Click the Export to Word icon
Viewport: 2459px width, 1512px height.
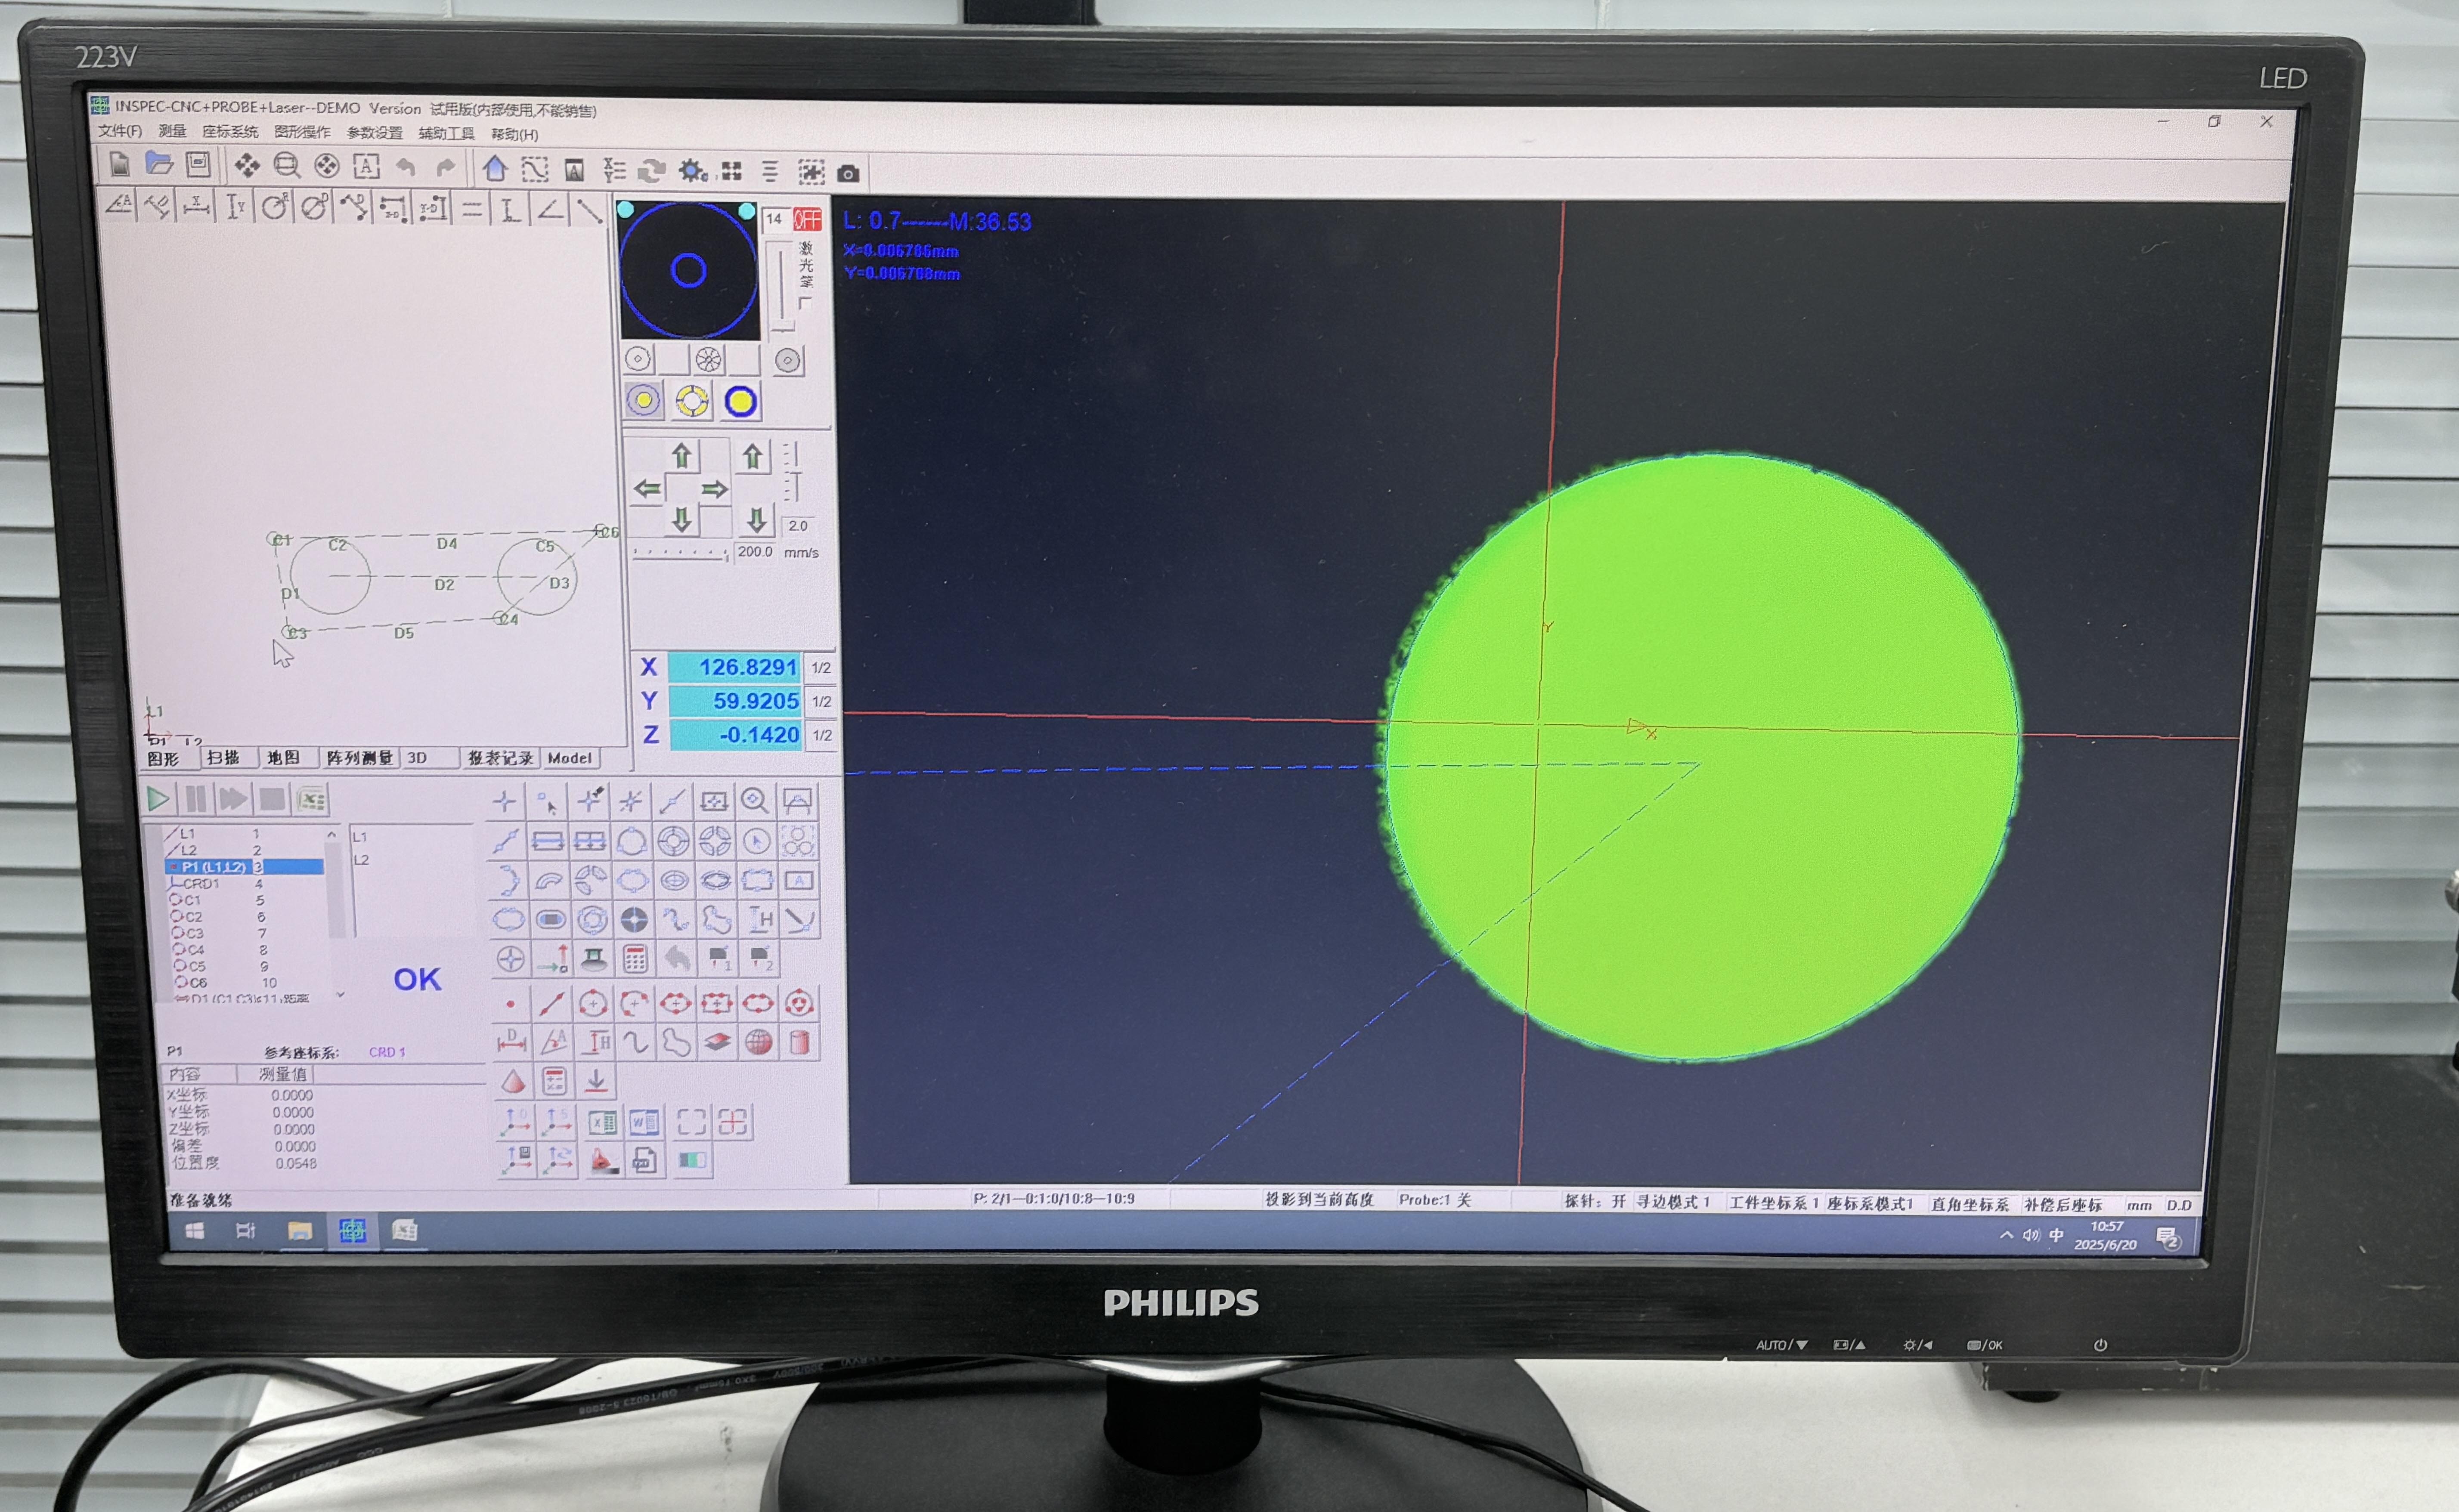click(644, 1122)
